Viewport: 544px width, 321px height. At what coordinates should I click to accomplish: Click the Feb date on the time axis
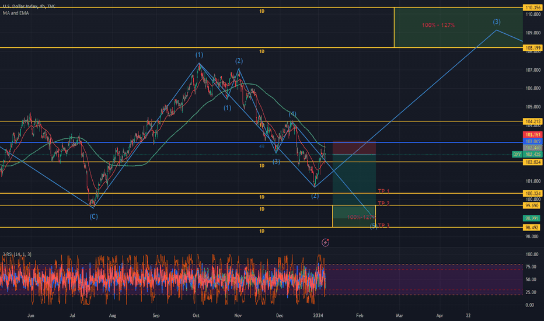coord(360,315)
